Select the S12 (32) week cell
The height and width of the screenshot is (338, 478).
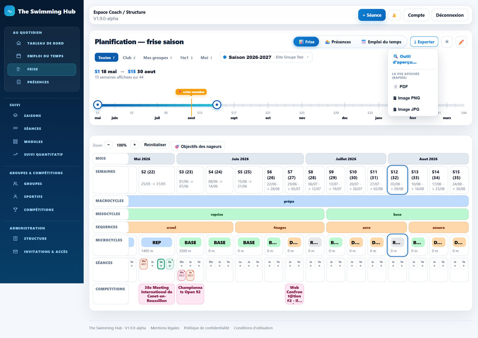(397, 180)
